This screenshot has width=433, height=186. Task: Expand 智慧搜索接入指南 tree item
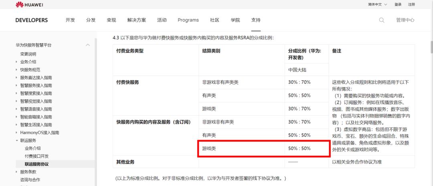click(x=16, y=93)
